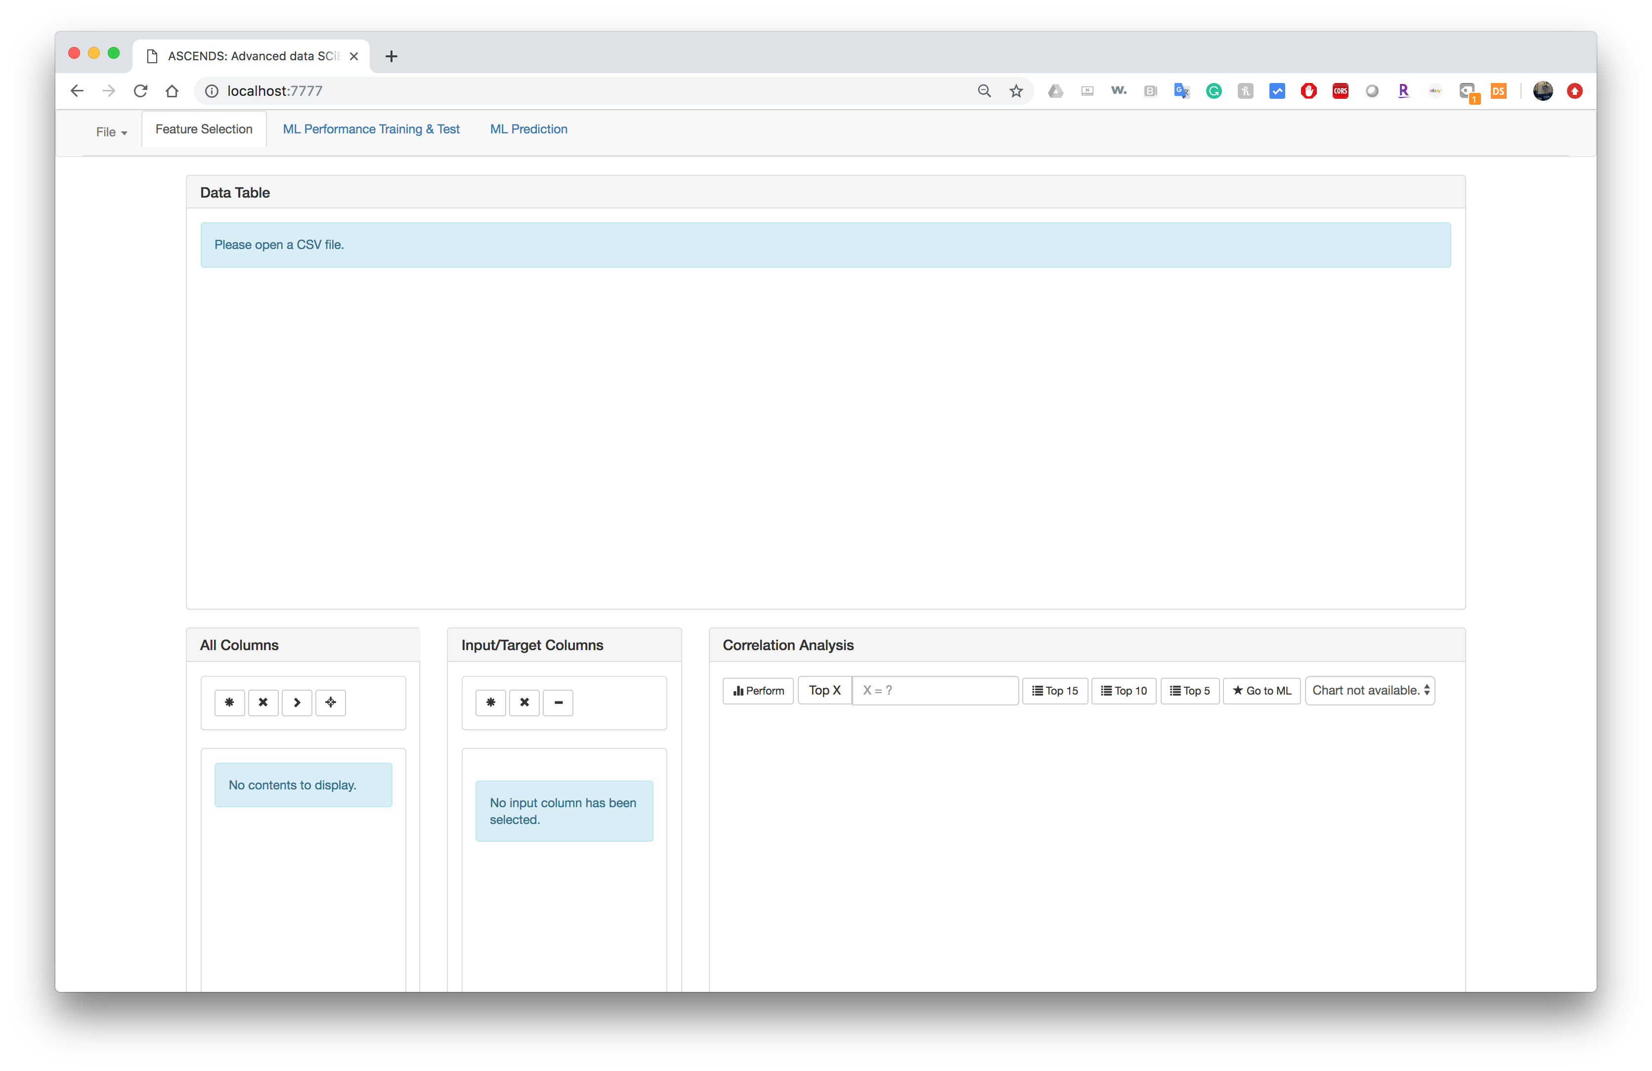Focus the 'X = ?' input field
The image size is (1652, 1071).
pyautogui.click(x=934, y=690)
